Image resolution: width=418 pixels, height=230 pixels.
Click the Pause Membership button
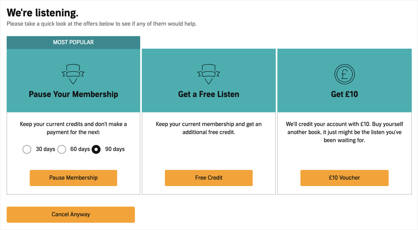(x=73, y=178)
